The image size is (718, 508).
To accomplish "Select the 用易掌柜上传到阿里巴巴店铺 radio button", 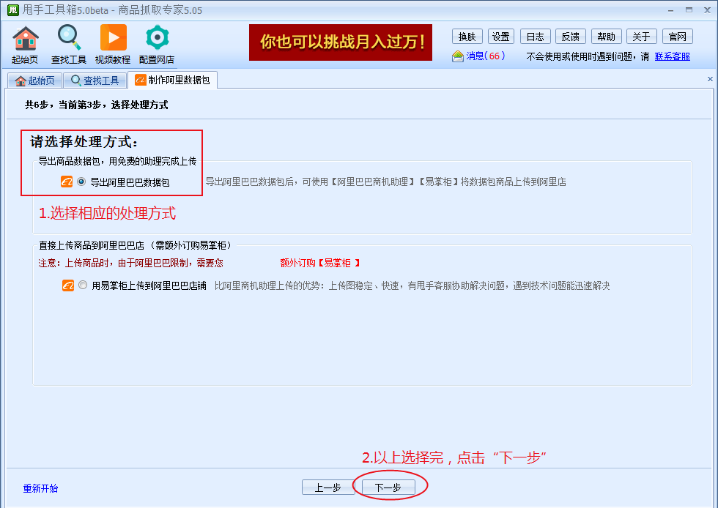I will (x=83, y=285).
